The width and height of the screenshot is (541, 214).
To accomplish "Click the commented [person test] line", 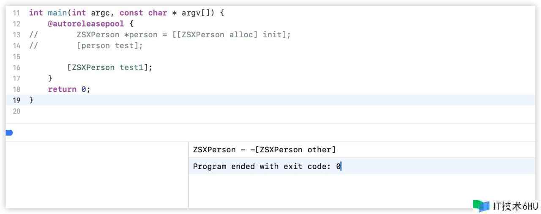I will coord(109,46).
